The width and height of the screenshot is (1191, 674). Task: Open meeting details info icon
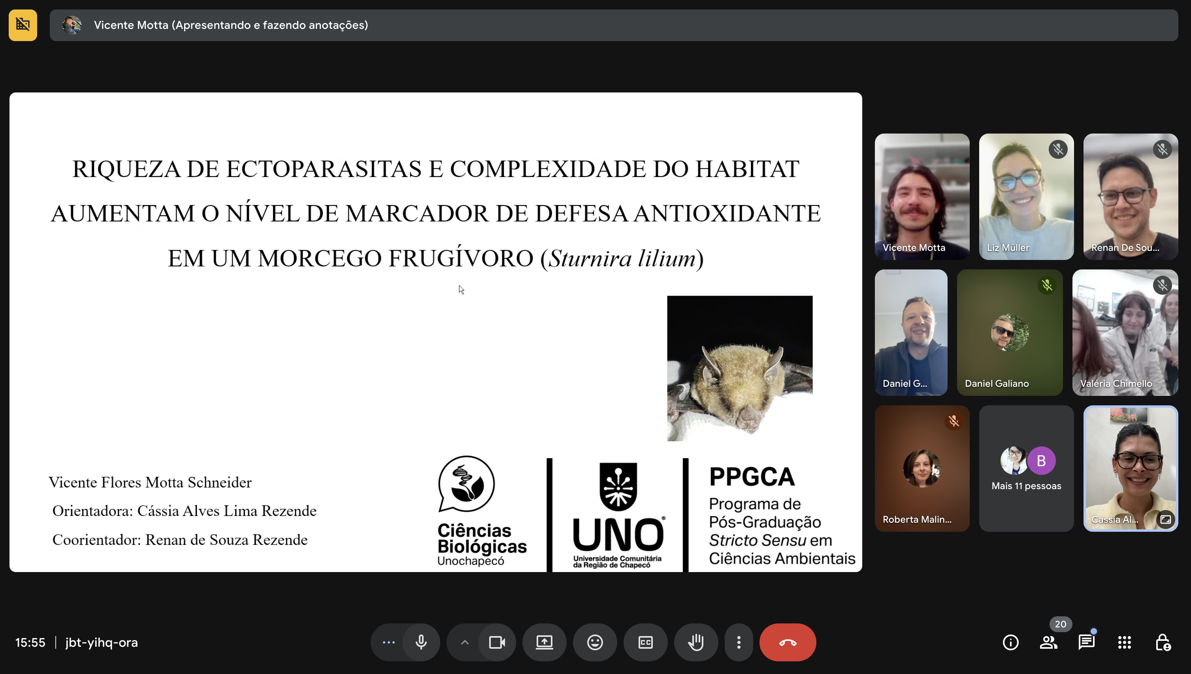point(1010,642)
